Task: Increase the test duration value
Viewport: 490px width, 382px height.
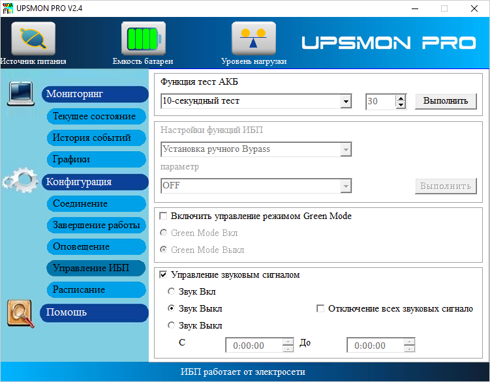Action: pos(401,98)
